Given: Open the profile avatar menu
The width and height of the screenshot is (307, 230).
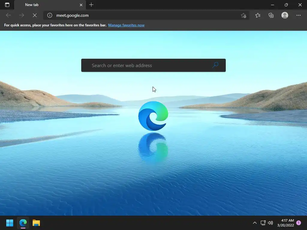Looking at the screenshot, I should click(x=285, y=15).
